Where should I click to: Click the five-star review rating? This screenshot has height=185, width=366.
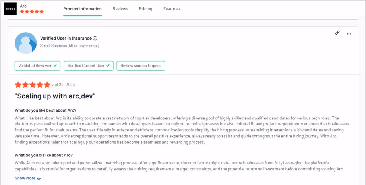tap(33, 85)
